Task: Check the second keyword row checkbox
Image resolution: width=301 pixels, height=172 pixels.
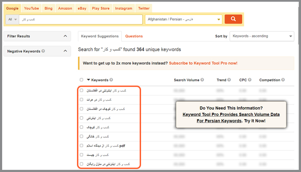Action: pos(81,99)
